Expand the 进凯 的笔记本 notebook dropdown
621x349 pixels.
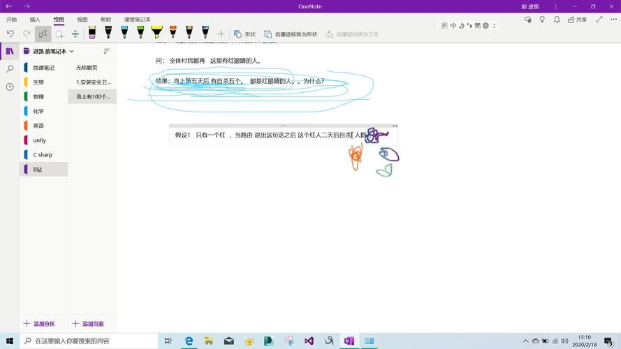49,52
